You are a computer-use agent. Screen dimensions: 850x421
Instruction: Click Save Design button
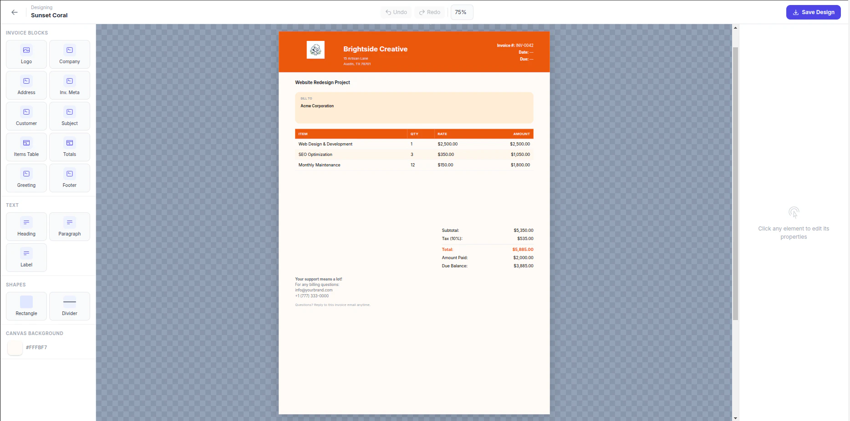point(813,12)
